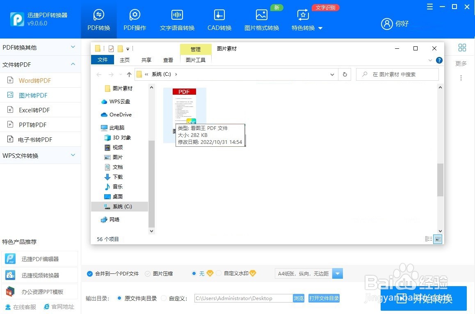Open the 文档 folder
The width and height of the screenshot is (475, 314).
(x=114, y=167)
